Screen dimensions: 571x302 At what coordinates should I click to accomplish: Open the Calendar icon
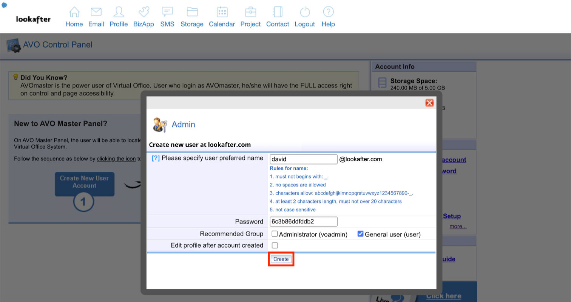[222, 12]
